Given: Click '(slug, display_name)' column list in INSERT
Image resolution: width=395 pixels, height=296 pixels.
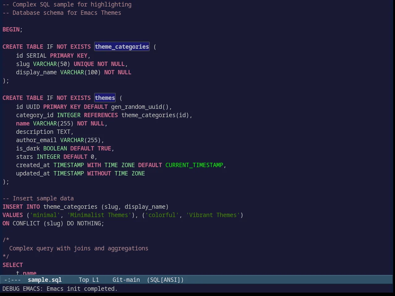Looking at the screenshot, I should pos(135,207).
